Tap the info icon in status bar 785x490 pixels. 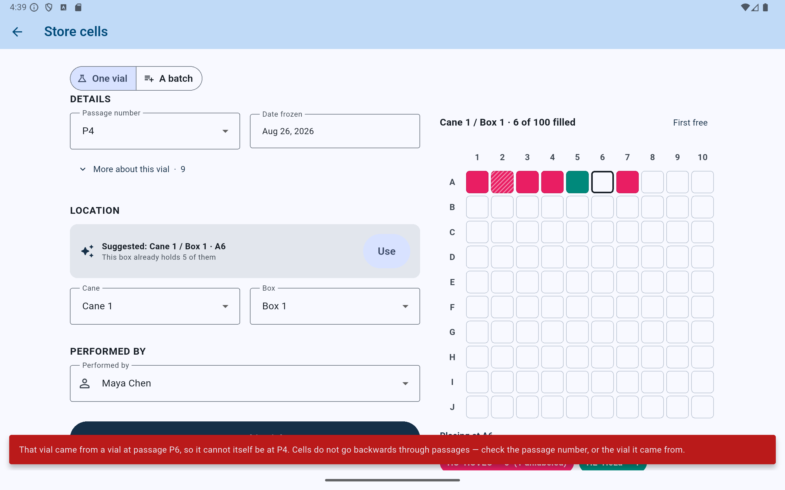pyautogui.click(x=34, y=7)
